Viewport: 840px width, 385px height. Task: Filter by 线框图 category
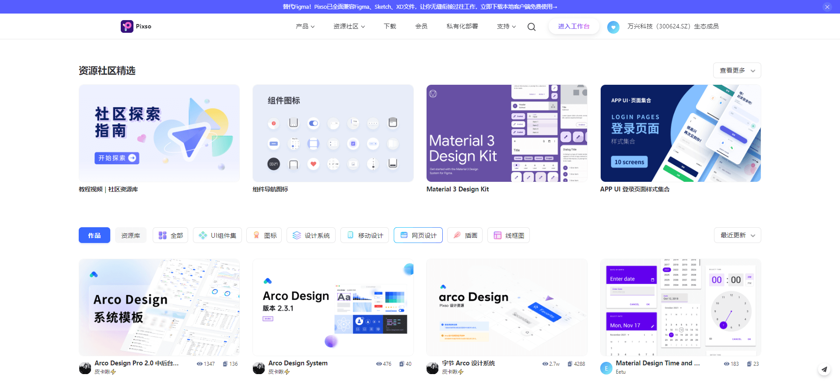pos(508,235)
